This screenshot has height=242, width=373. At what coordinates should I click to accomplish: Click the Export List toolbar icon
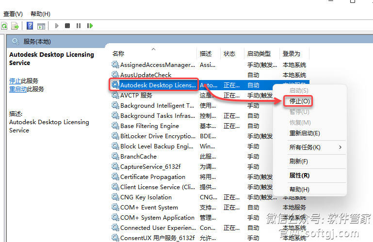coord(15,26)
